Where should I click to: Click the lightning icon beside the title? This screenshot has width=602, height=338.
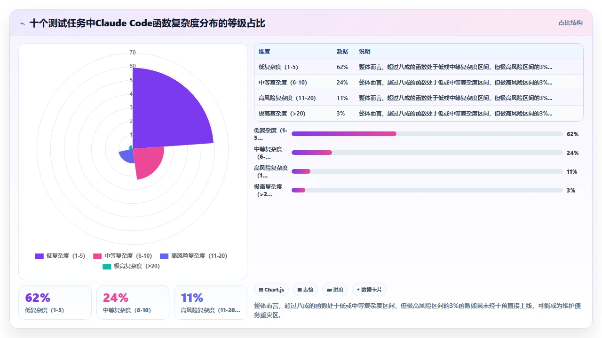point(22,23)
